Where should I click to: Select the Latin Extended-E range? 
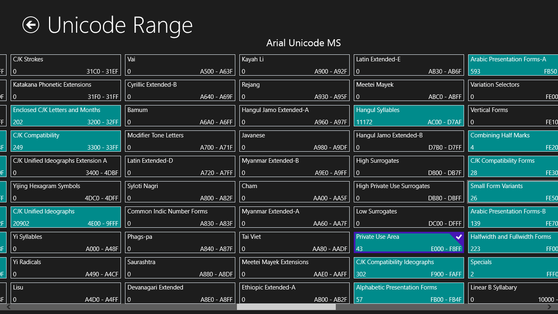click(408, 65)
